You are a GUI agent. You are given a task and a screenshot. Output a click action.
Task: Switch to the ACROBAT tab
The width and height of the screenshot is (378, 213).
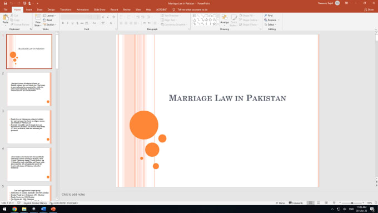[162, 9]
